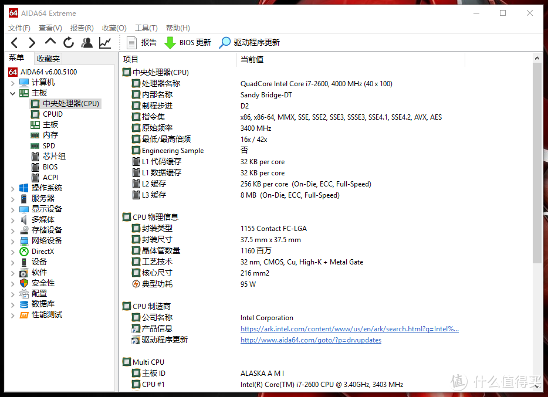The image size is (548, 397).
Task: Click the 当前值 column header
Action: click(351, 59)
